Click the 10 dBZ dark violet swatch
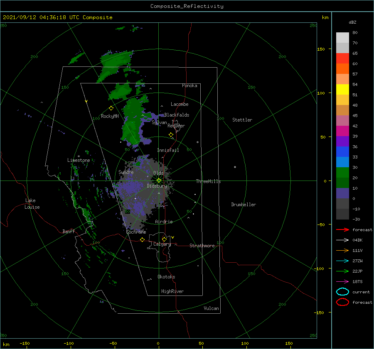Screen dimensions: 374x349 tap(342, 193)
